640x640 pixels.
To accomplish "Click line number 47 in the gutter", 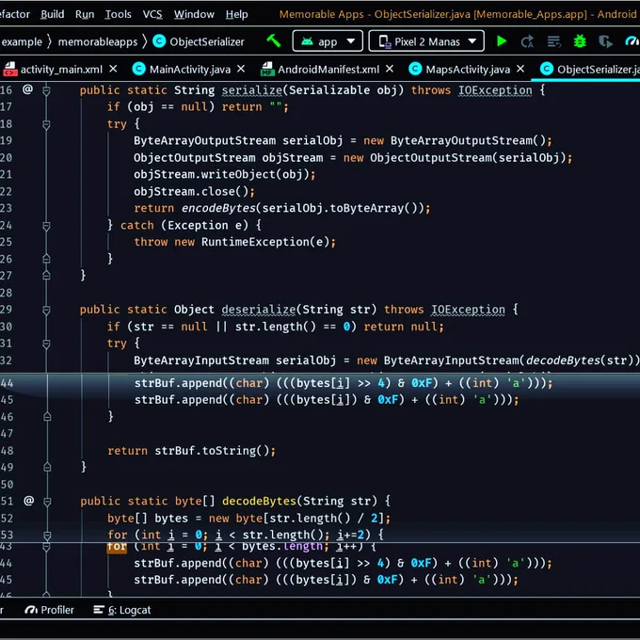I will pyautogui.click(x=7, y=434).
